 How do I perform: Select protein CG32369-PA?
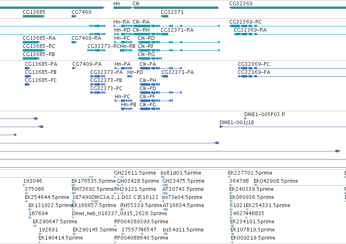click(x=254, y=72)
